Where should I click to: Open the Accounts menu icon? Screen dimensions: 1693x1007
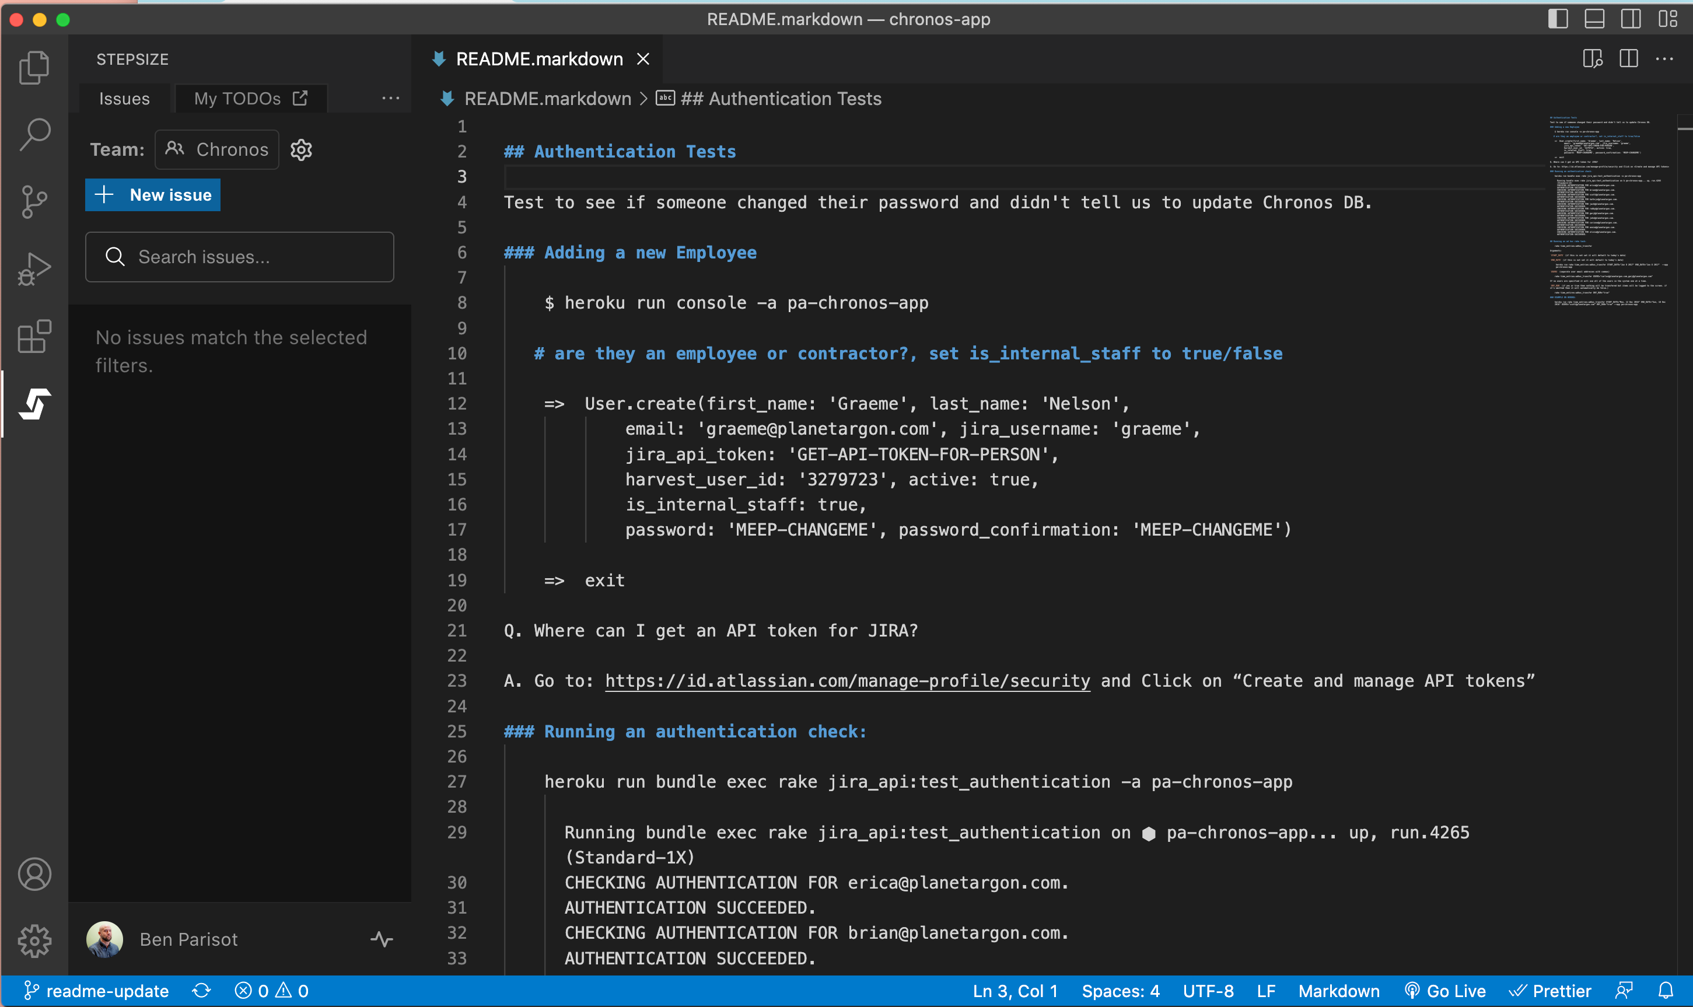click(34, 874)
